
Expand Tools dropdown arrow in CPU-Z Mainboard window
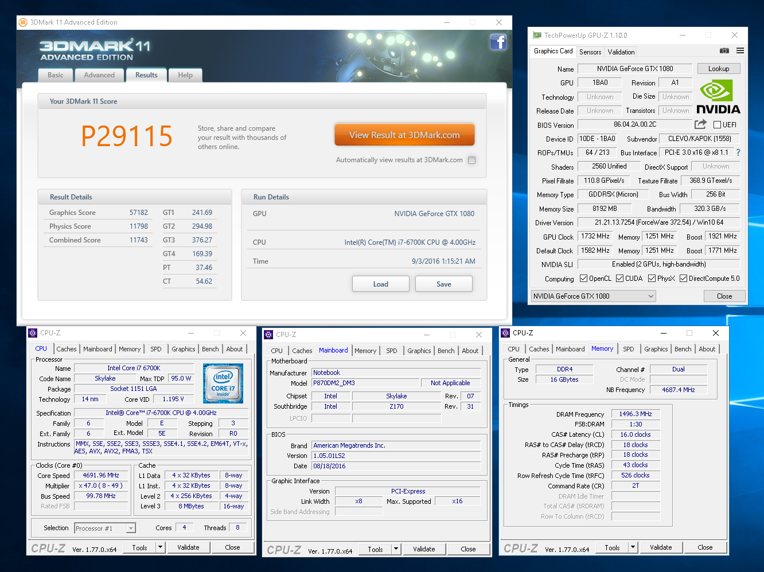tap(396, 549)
